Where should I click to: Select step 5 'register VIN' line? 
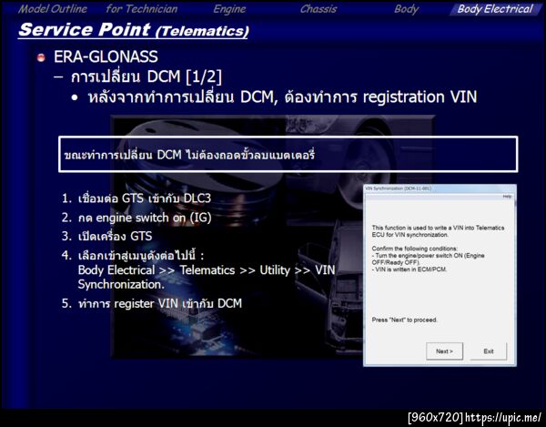point(152,303)
